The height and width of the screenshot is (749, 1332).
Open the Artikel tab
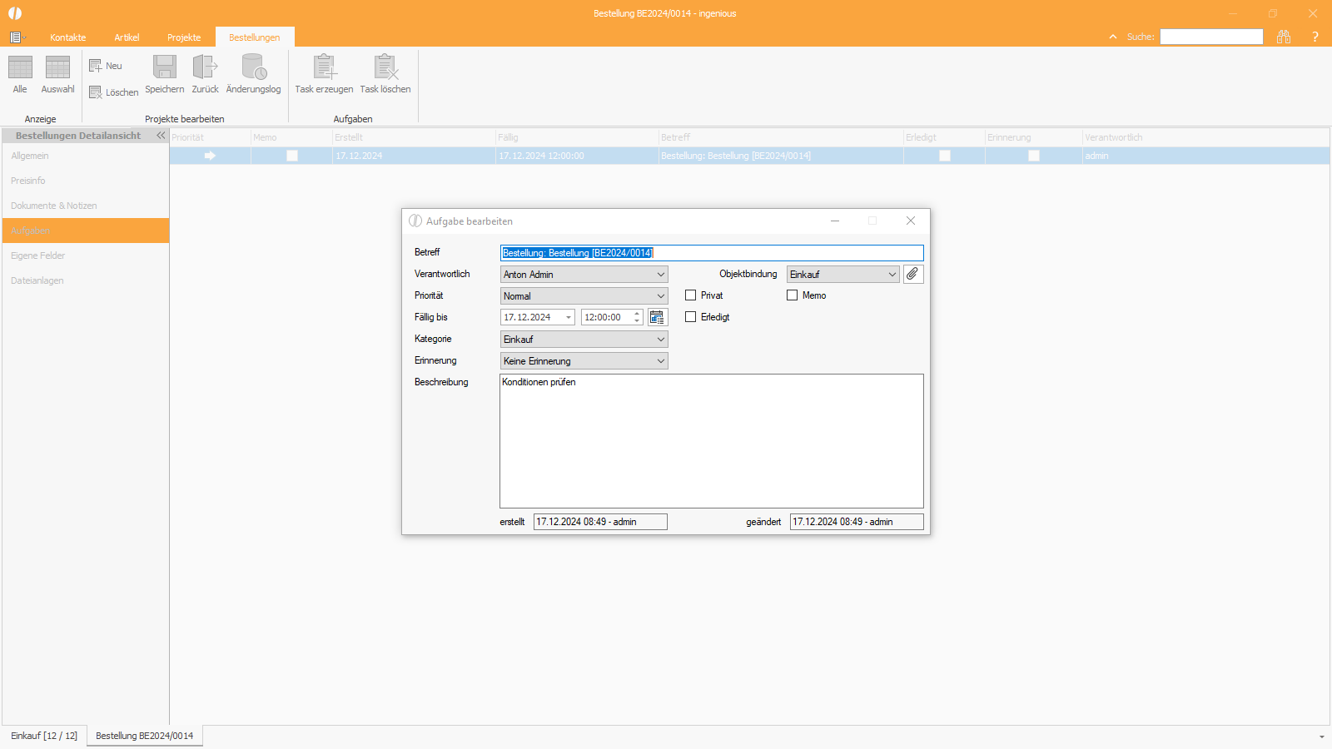pos(127,37)
